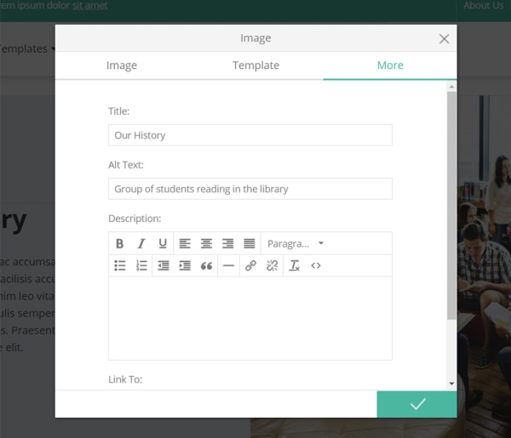Select the More tab
Image resolution: width=511 pixels, height=438 pixels.
click(390, 65)
